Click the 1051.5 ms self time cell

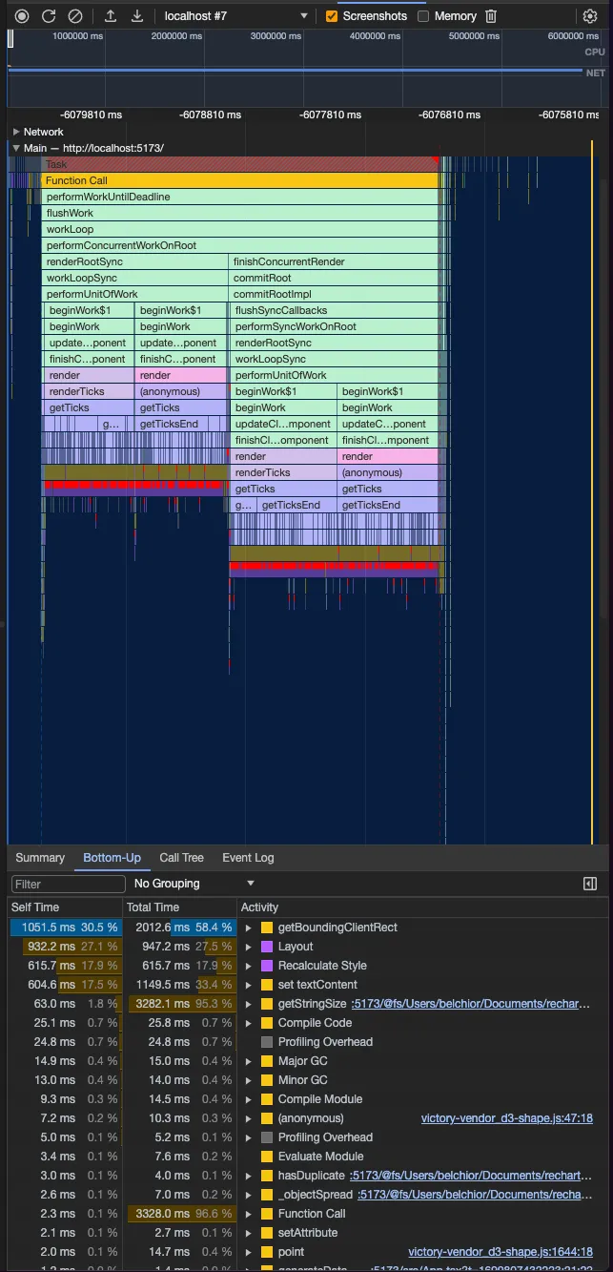[x=65, y=928]
